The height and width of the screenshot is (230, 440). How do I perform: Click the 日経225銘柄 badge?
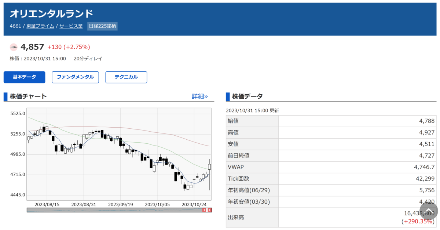coord(102,26)
